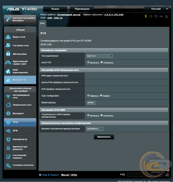
Task: Open AiProtection menu item
Action: coord(20,54)
